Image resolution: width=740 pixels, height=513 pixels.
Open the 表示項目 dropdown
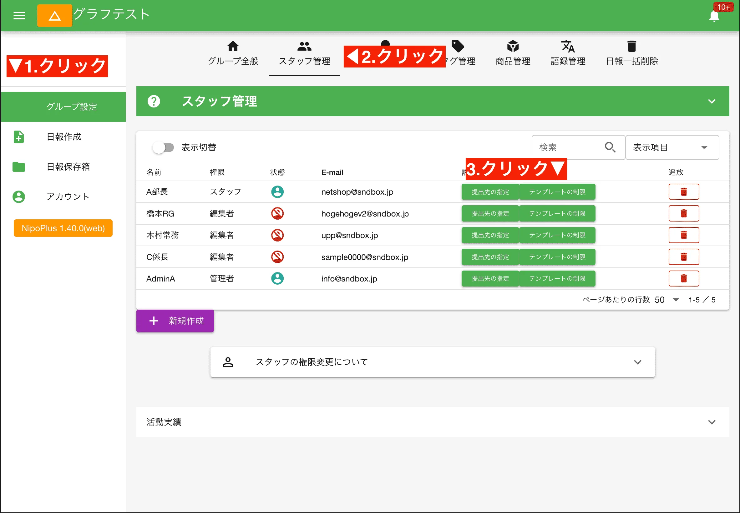tap(672, 147)
